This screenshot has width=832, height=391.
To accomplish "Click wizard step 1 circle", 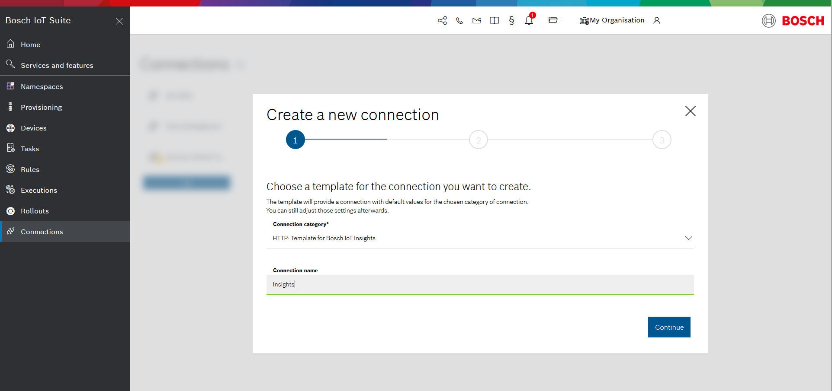I will (x=296, y=140).
